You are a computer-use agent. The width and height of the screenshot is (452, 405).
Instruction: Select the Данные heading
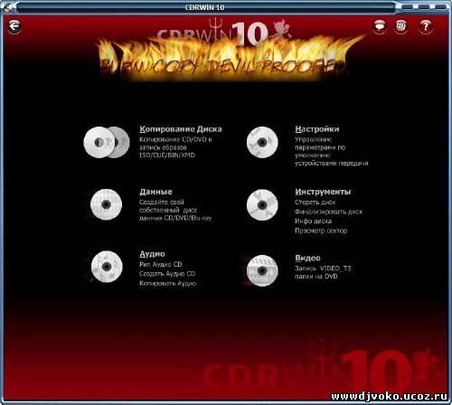coord(155,192)
